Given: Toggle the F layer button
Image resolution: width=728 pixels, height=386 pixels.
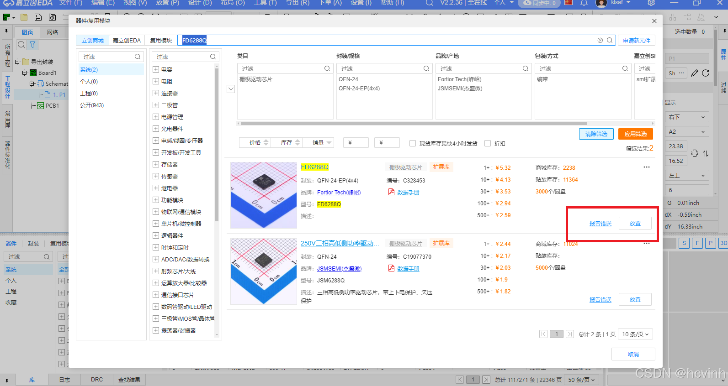Looking at the screenshot, I should pos(697,243).
